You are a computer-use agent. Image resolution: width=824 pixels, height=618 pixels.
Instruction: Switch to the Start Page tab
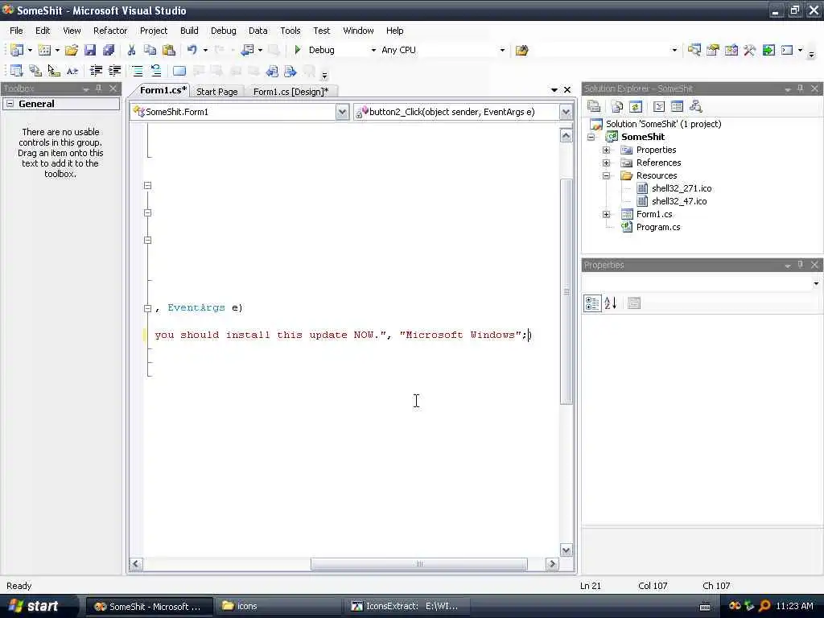217,92
